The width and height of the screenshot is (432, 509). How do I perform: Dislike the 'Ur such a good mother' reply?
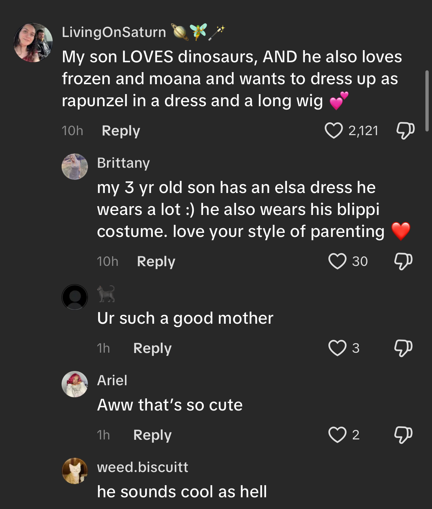point(403,348)
